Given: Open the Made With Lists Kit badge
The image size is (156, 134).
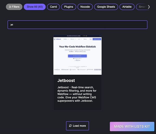Looking at the screenshot, I should pos(132,126).
